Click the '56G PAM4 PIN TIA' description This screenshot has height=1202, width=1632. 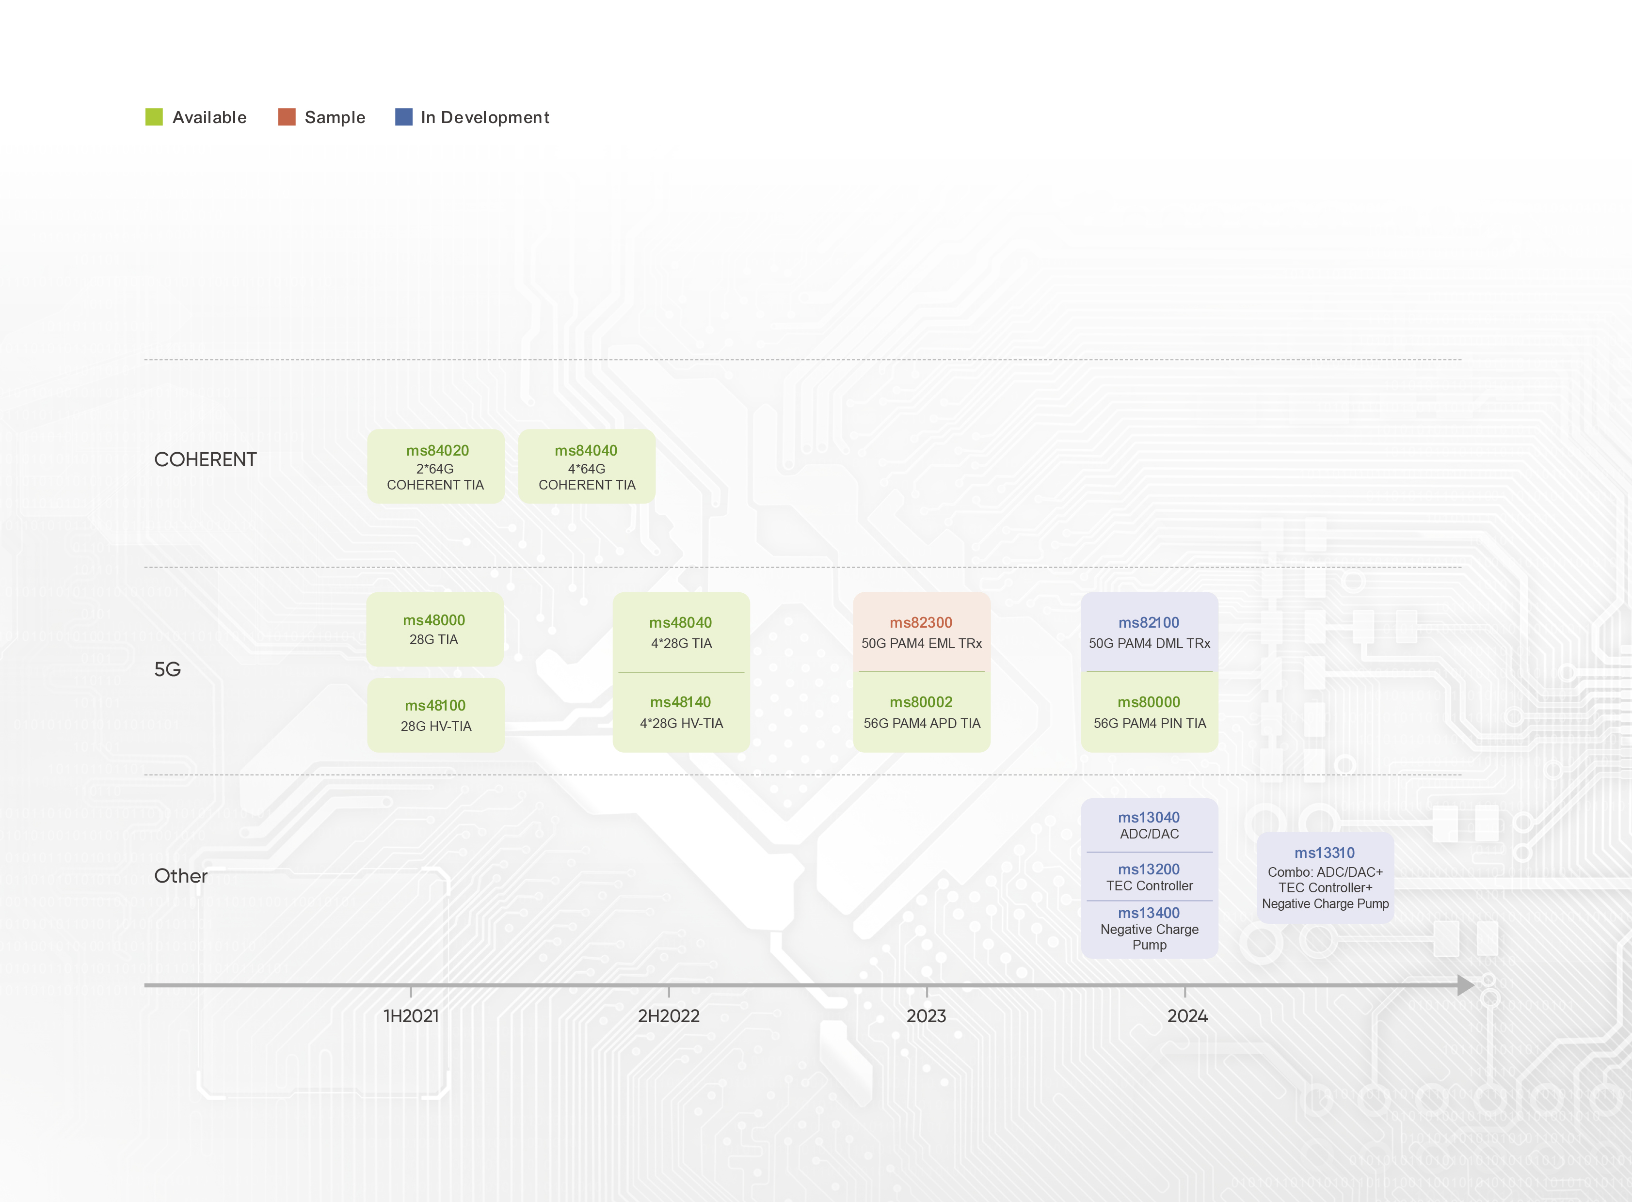point(1150,723)
